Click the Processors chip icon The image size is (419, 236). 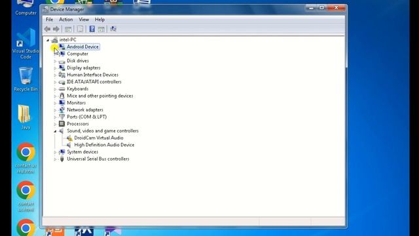62,124
